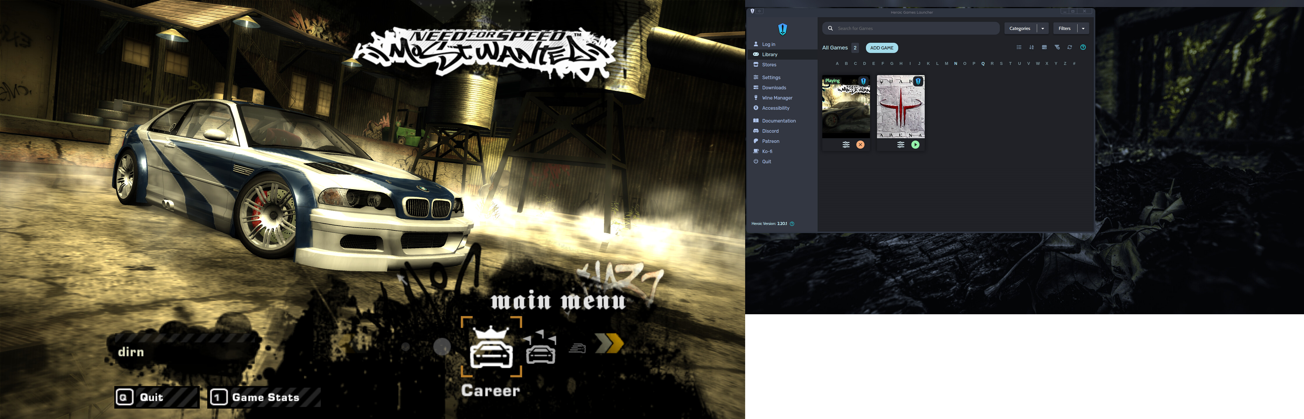Viewport: 1304px width, 419px height.
Task: Toggle sort by installed status icon
Action: coord(1044,47)
